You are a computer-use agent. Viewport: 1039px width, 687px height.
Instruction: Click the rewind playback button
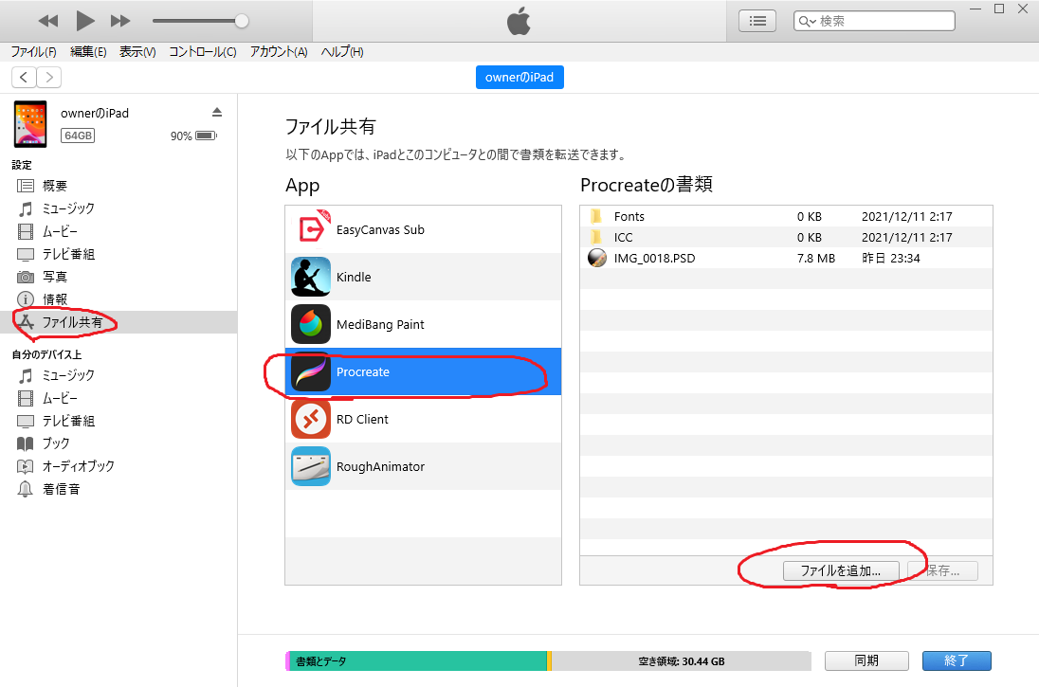click(x=47, y=21)
